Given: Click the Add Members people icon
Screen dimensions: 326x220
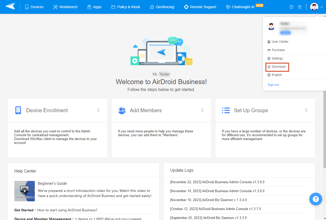Looking at the screenshot, I should pos(122,110).
